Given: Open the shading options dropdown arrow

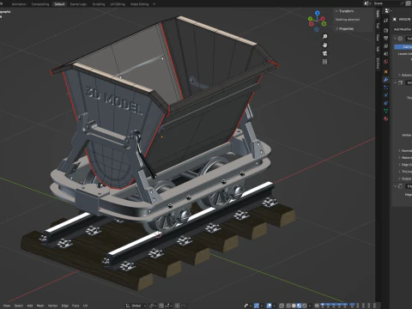Looking at the screenshot, I should 310,306.
